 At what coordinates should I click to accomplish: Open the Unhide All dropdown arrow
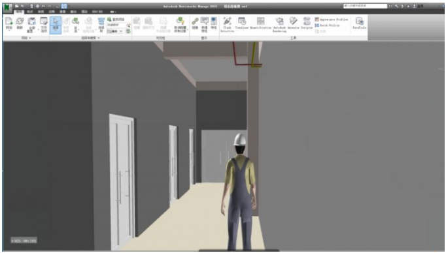click(188, 29)
